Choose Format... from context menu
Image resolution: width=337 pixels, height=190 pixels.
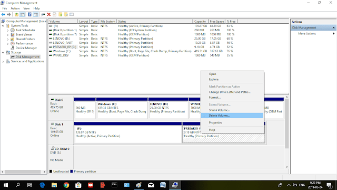[232, 98]
